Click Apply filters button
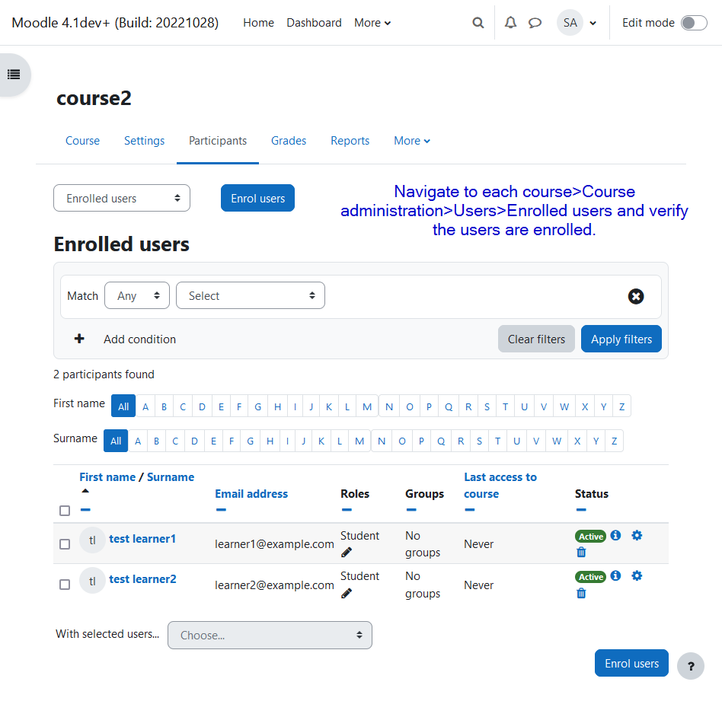 621,339
